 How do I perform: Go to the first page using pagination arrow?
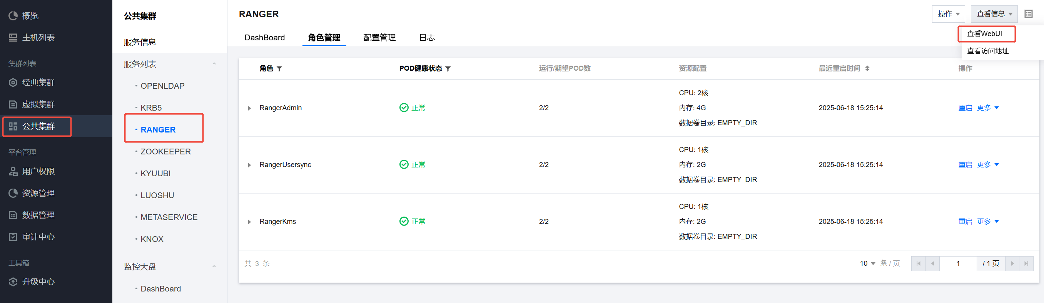coord(918,263)
